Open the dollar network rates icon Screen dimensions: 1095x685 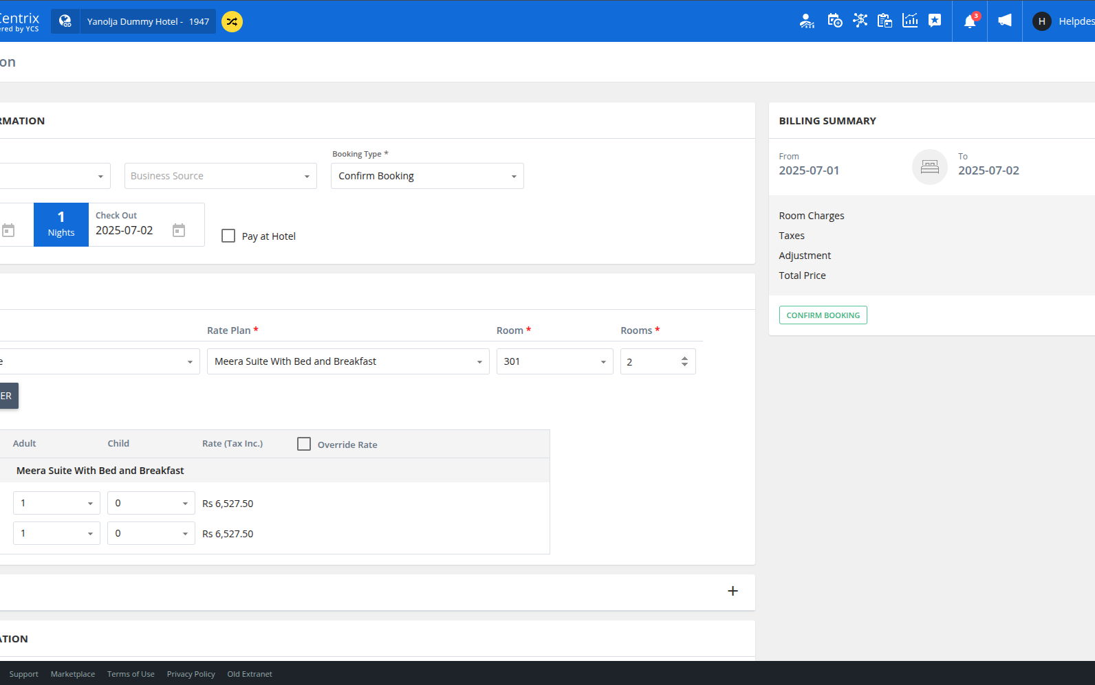coord(860,21)
